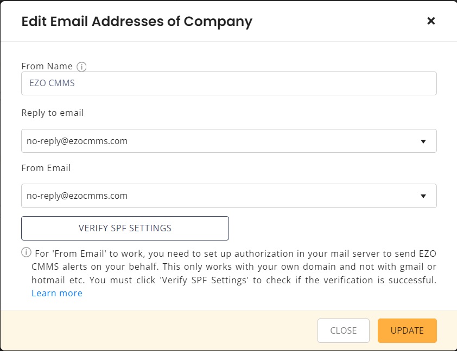This screenshot has width=457, height=351.
Task: Expand the From Email dropdown arrow
Action: click(423, 196)
